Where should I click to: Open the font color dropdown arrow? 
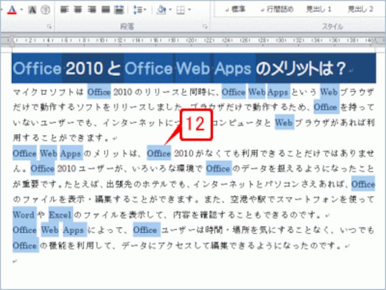[21, 10]
